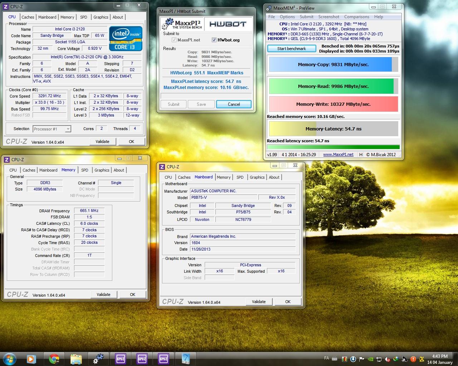
Task: Click the MaxxMEM² title bar gear icon
Action: point(269,8)
